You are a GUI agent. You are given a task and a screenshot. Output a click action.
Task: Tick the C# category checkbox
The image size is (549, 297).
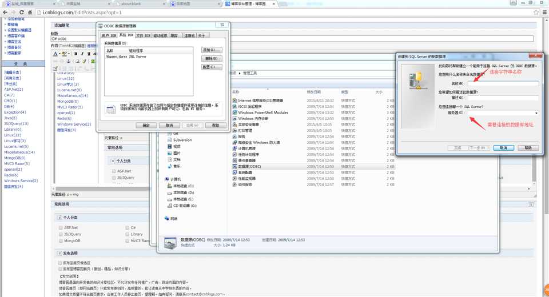[128, 227]
